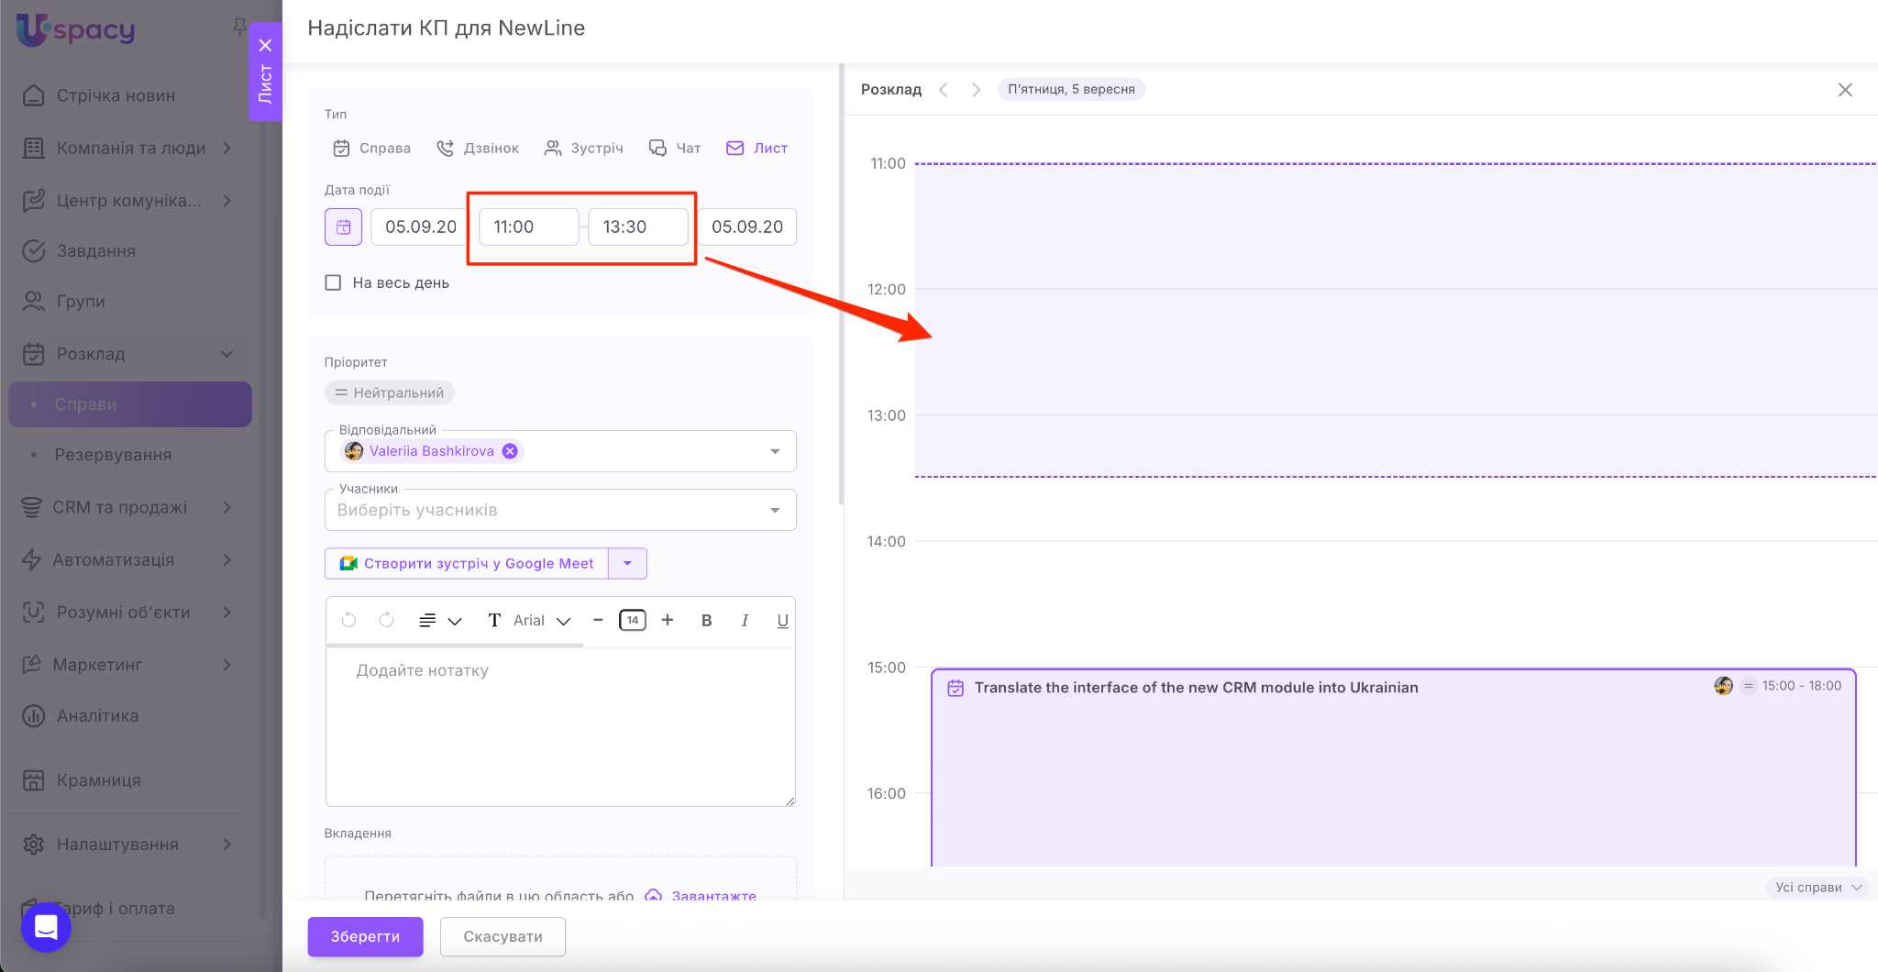Image resolution: width=1878 pixels, height=972 pixels.
Task: Open the chat support bubble
Action: (46, 927)
